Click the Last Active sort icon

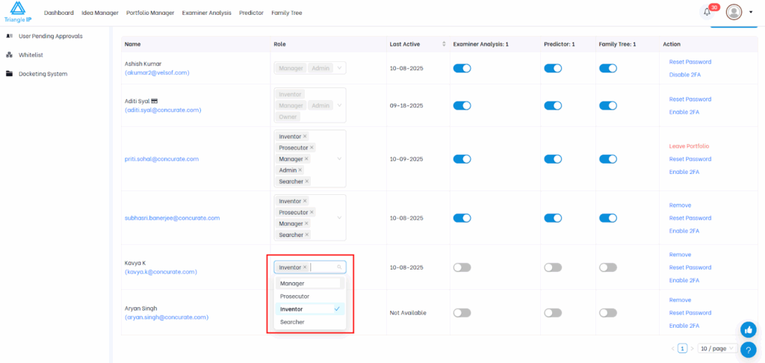click(x=444, y=44)
